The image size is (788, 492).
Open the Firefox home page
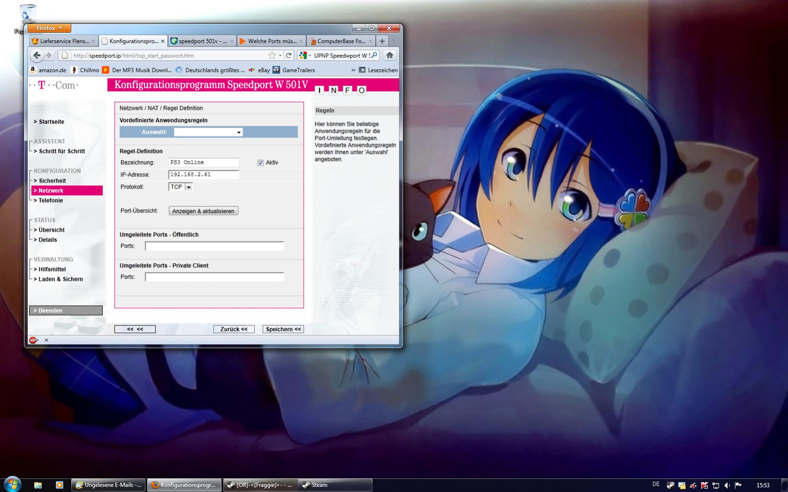(x=390, y=55)
